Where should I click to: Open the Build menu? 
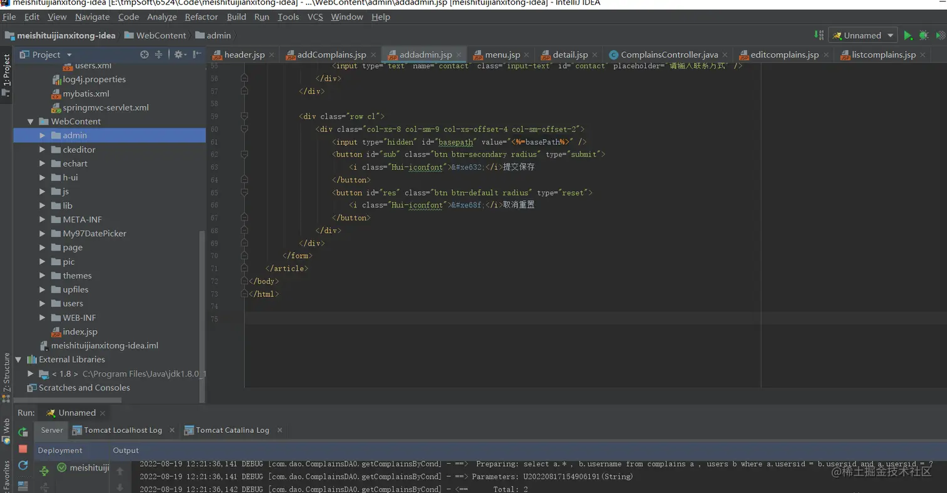[236, 17]
